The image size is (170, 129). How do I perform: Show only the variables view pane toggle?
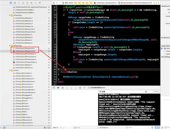point(156,127)
